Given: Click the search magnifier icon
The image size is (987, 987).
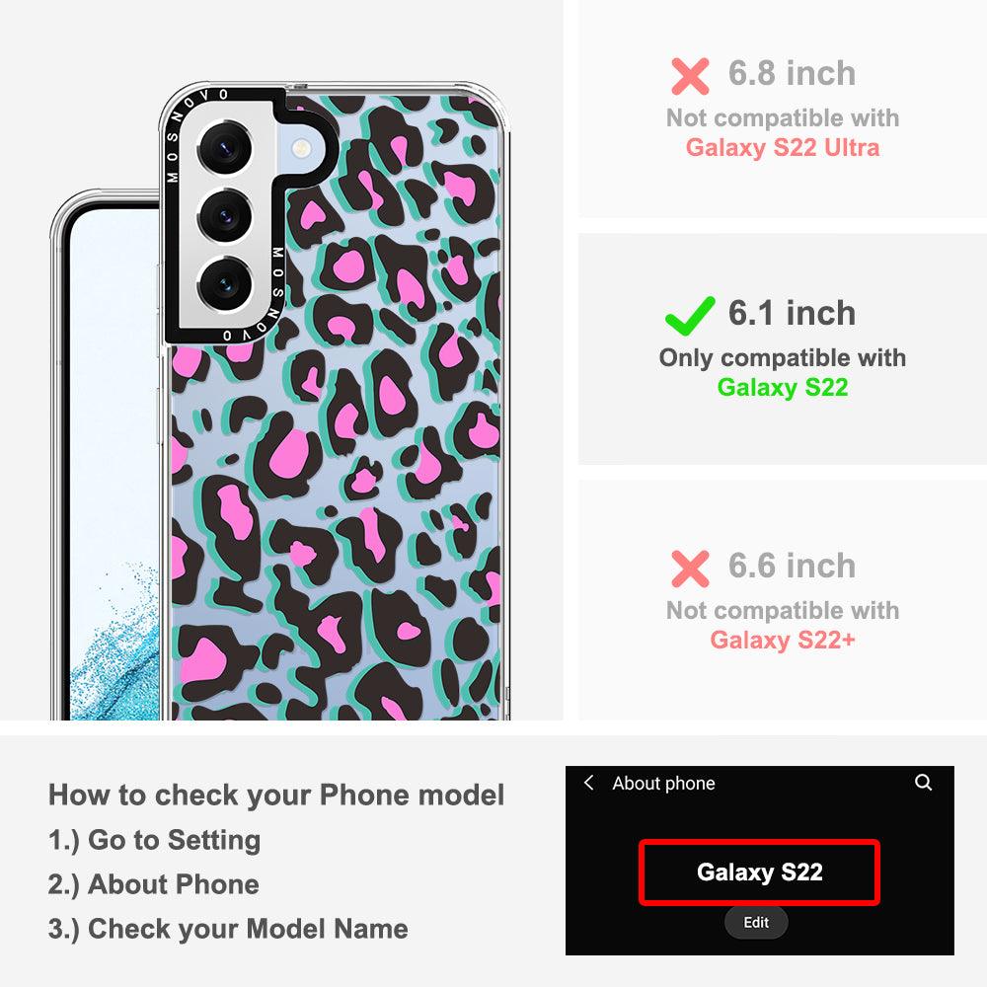Looking at the screenshot, I should click(x=923, y=783).
